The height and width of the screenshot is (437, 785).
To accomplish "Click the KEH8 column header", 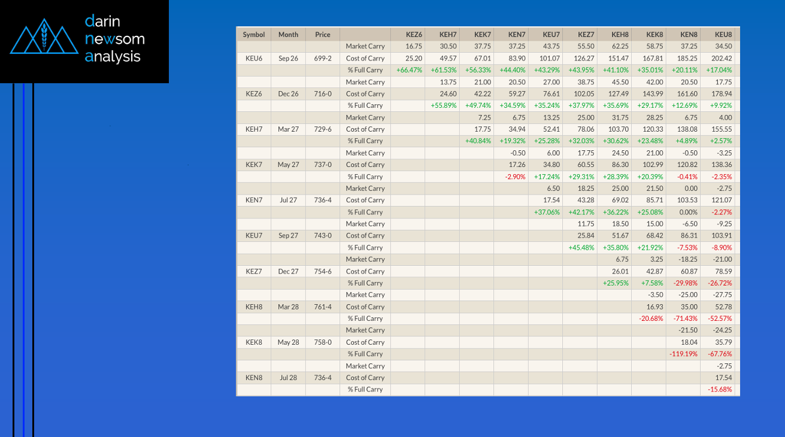I will 620,35.
